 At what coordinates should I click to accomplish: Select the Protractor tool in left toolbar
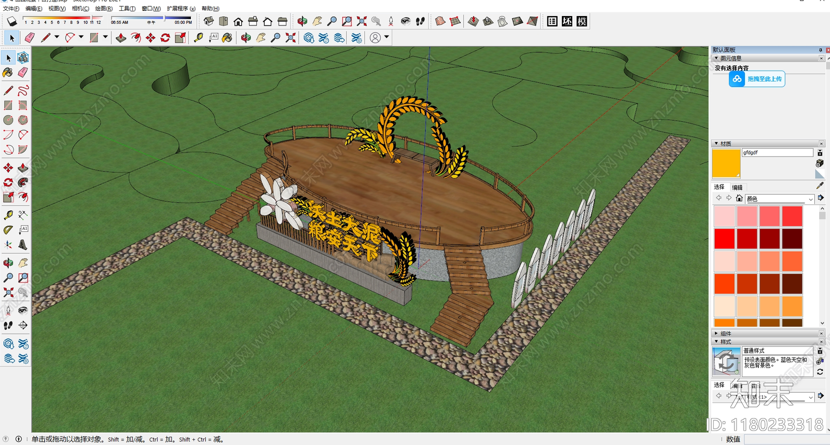(8, 230)
